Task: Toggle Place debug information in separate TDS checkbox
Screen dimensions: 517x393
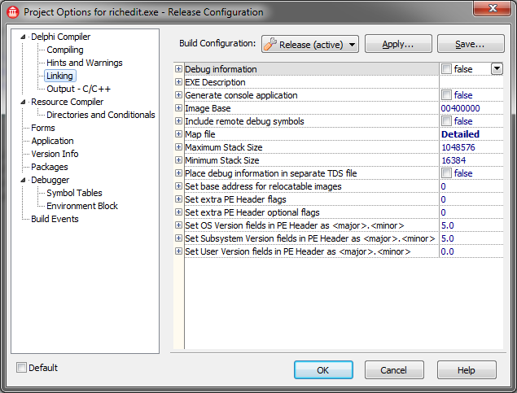Action: tap(446, 173)
